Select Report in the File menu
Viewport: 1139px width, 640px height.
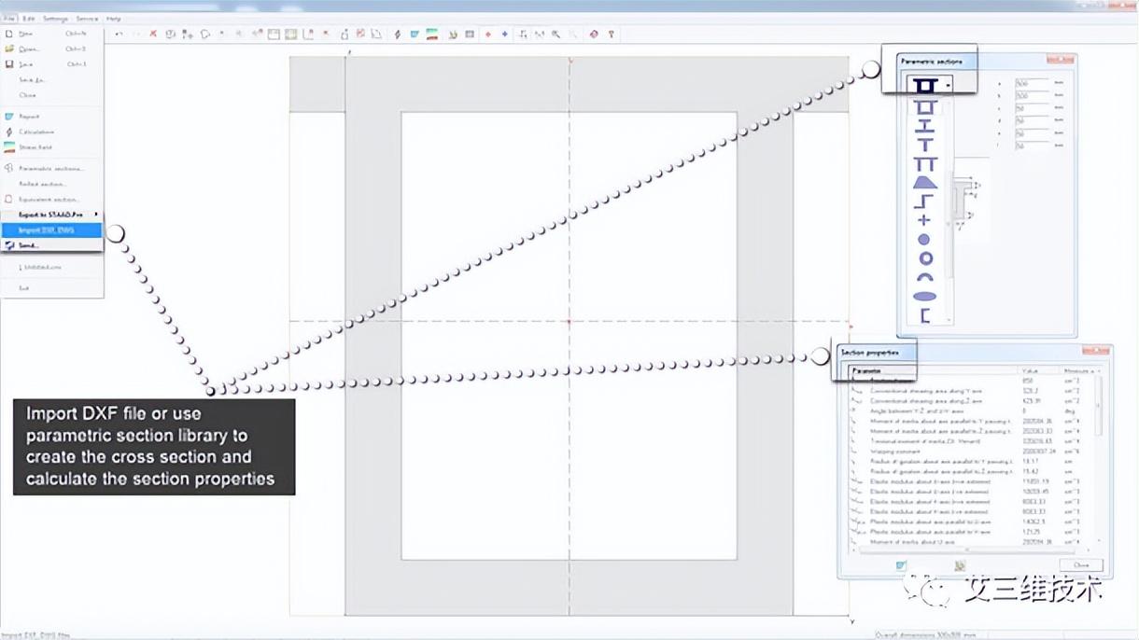(51, 117)
